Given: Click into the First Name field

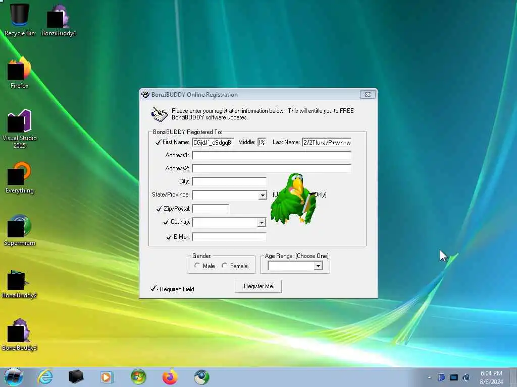Looking at the screenshot, I should pos(213,142).
